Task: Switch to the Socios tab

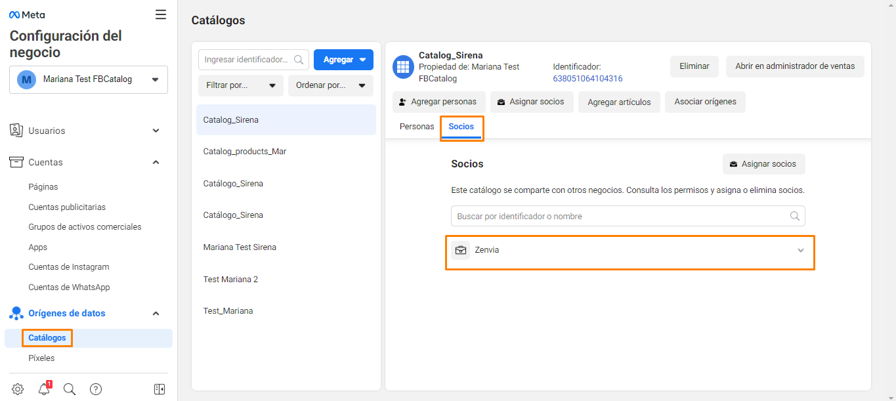Action: tap(461, 127)
